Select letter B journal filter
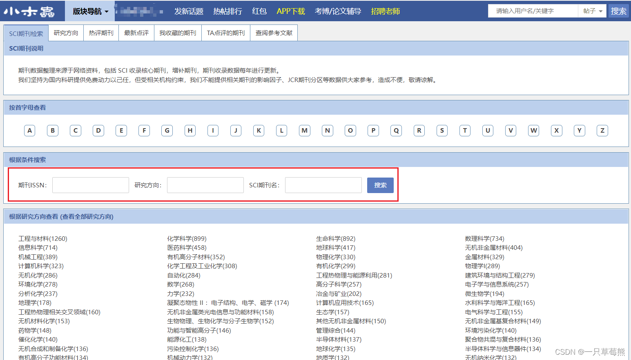The image size is (631, 360). (x=53, y=131)
